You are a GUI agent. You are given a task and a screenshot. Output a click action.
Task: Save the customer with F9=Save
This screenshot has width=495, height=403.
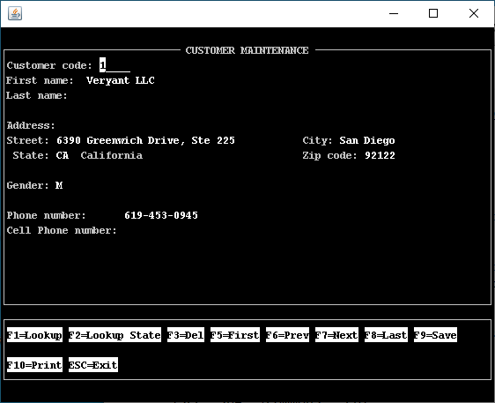pyautogui.click(x=435, y=335)
